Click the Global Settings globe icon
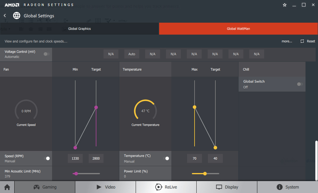This screenshot has width=318, height=193. tap(17, 16)
